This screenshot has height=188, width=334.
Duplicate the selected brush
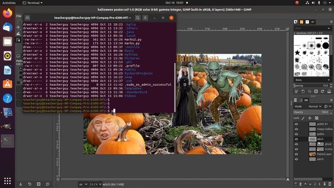309,91
